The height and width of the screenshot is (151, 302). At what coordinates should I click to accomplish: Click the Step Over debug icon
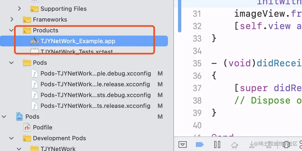pyautogui.click(x=234, y=145)
